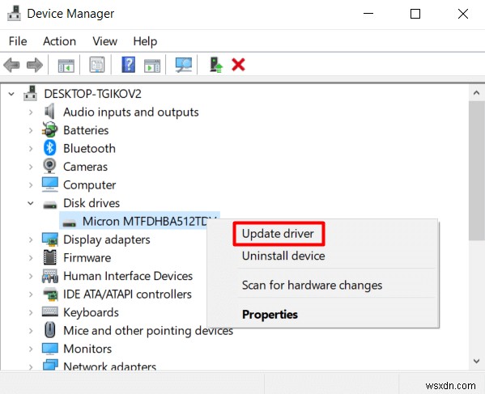
Task: Choose Update driver from context menu
Action: [x=278, y=234]
